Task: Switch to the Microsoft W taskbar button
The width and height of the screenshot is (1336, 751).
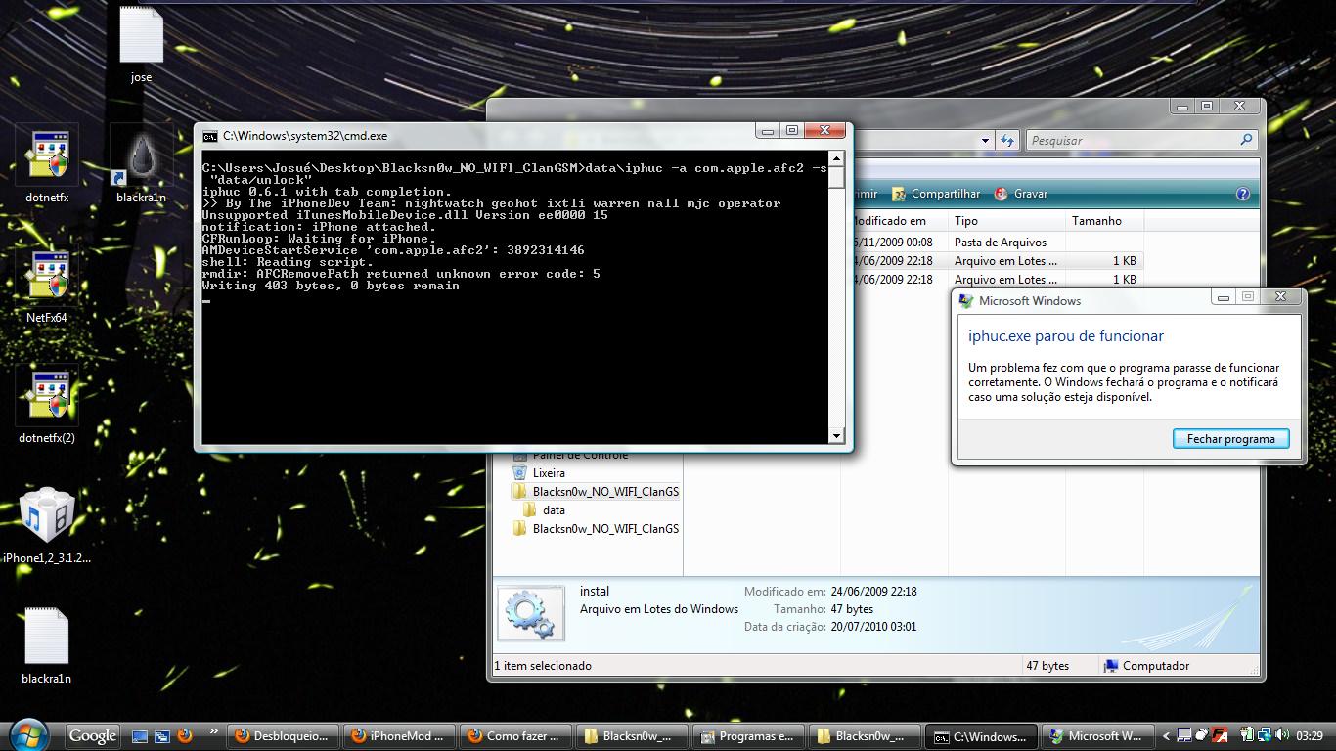Action: click(x=1095, y=736)
